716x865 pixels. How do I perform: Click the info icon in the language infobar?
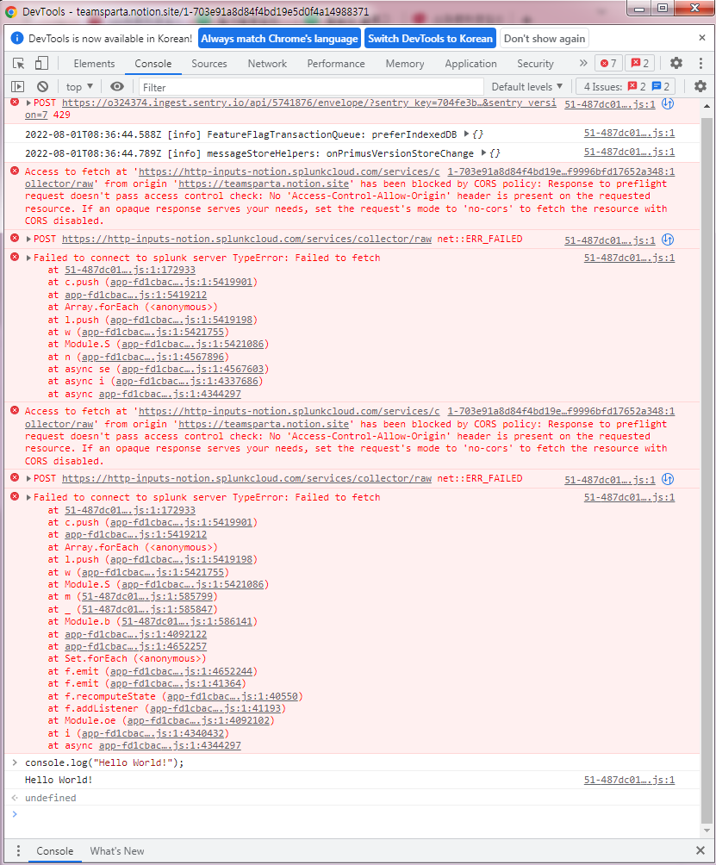[x=17, y=38]
